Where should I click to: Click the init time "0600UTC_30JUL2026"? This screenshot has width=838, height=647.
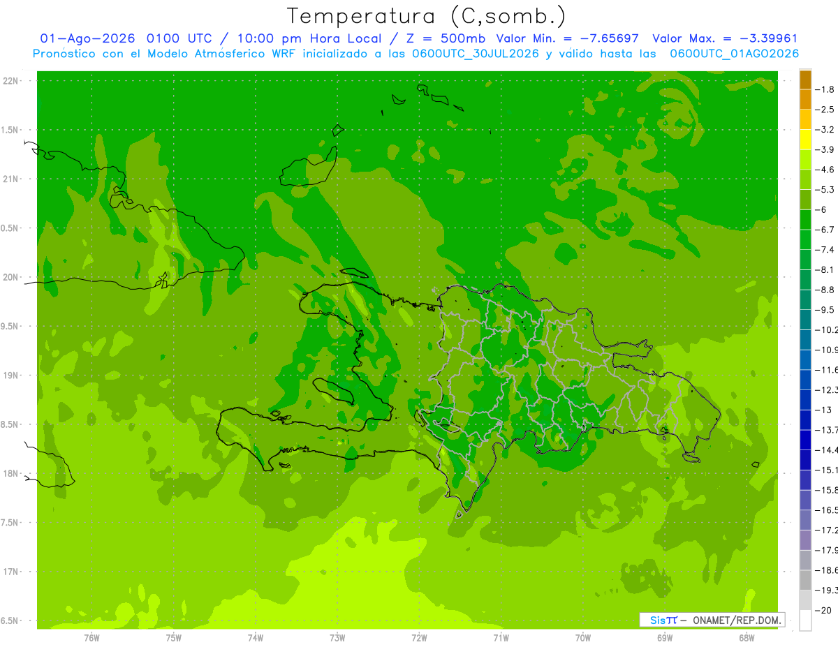(x=475, y=54)
